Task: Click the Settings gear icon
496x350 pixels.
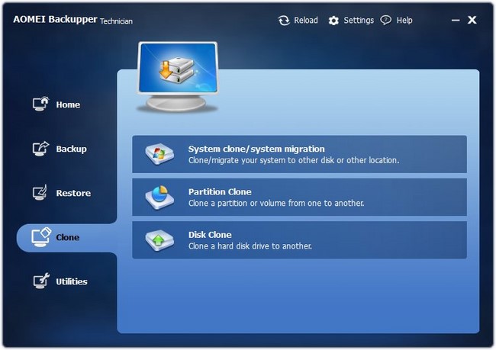Action: point(333,21)
